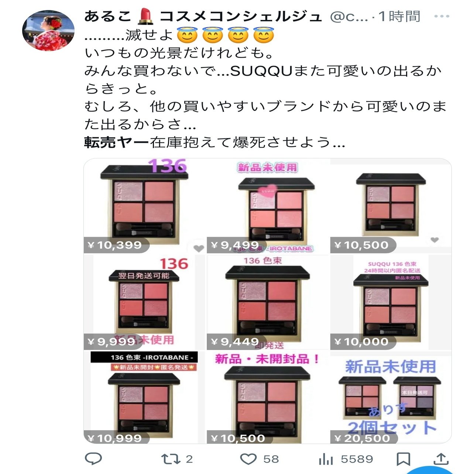
Task: Open the reply speech bubble icon
Action: 93,459
